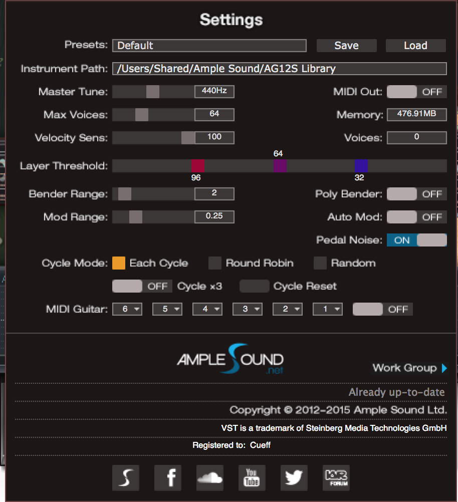Click the Twitter icon

(294, 477)
